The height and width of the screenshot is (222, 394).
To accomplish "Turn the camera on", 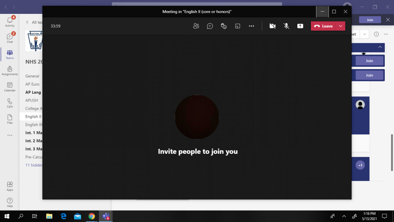I will pos(272,26).
